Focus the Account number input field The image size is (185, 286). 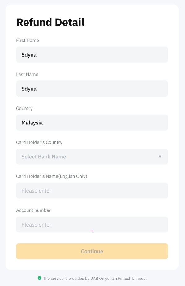[x=92, y=224]
